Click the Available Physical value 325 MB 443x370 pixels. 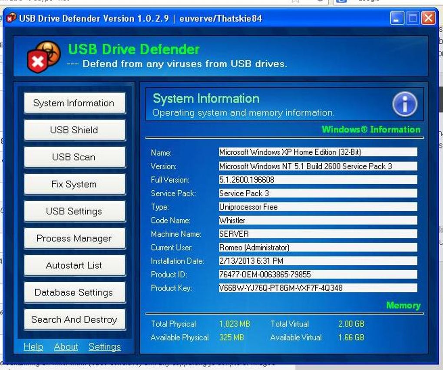point(231,337)
